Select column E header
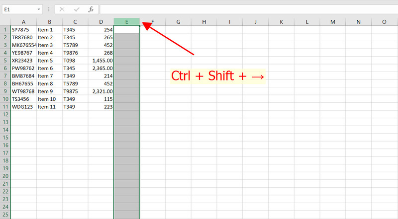Screen dimensions: 398x219 pyautogui.click(x=126, y=22)
